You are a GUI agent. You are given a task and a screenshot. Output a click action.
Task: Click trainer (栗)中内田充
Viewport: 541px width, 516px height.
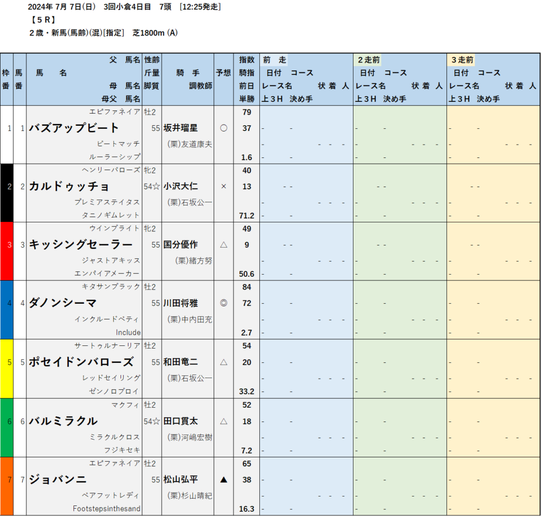[x=190, y=319]
